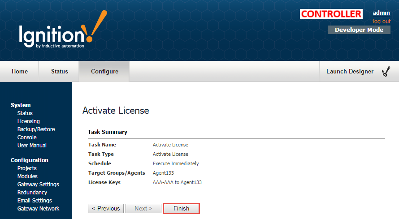This screenshot has width=399, height=219.
Task: Open Gateway Network in sidebar
Action: (x=38, y=209)
